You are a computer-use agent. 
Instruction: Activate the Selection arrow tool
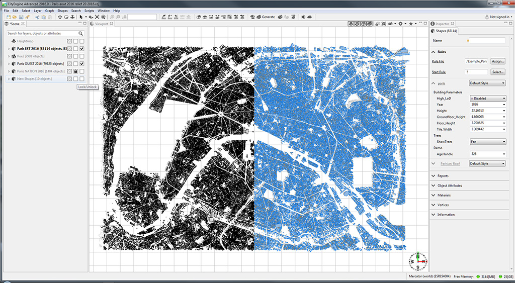[81, 17]
